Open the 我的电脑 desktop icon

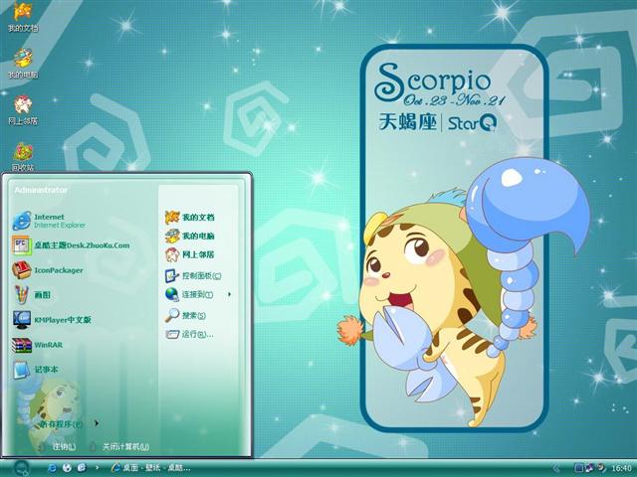coord(23,64)
